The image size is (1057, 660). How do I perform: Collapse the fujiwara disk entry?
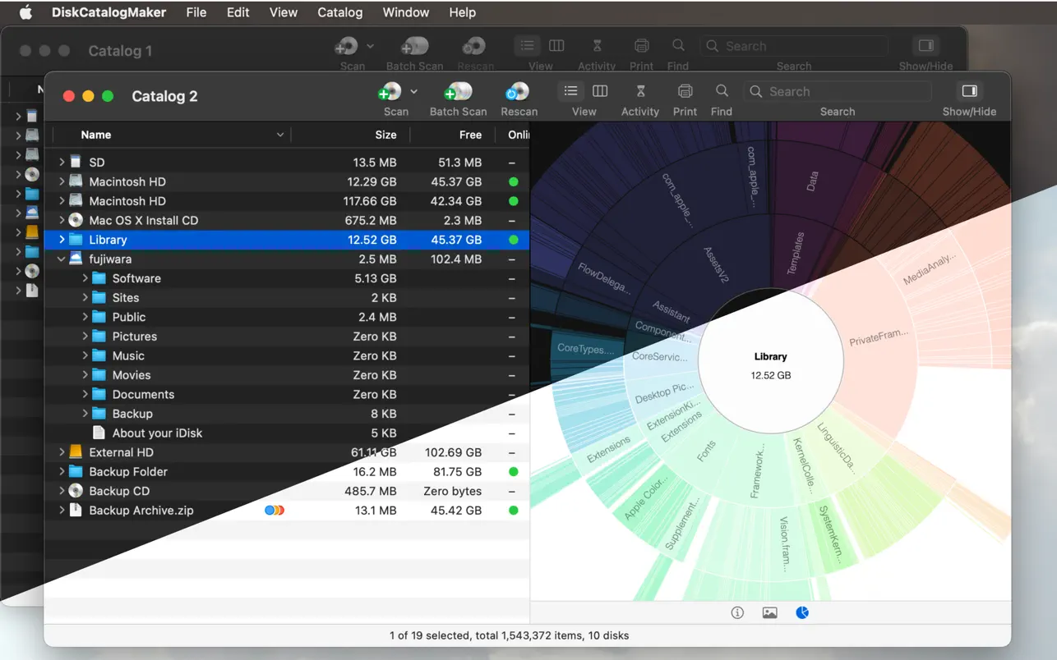tap(62, 259)
